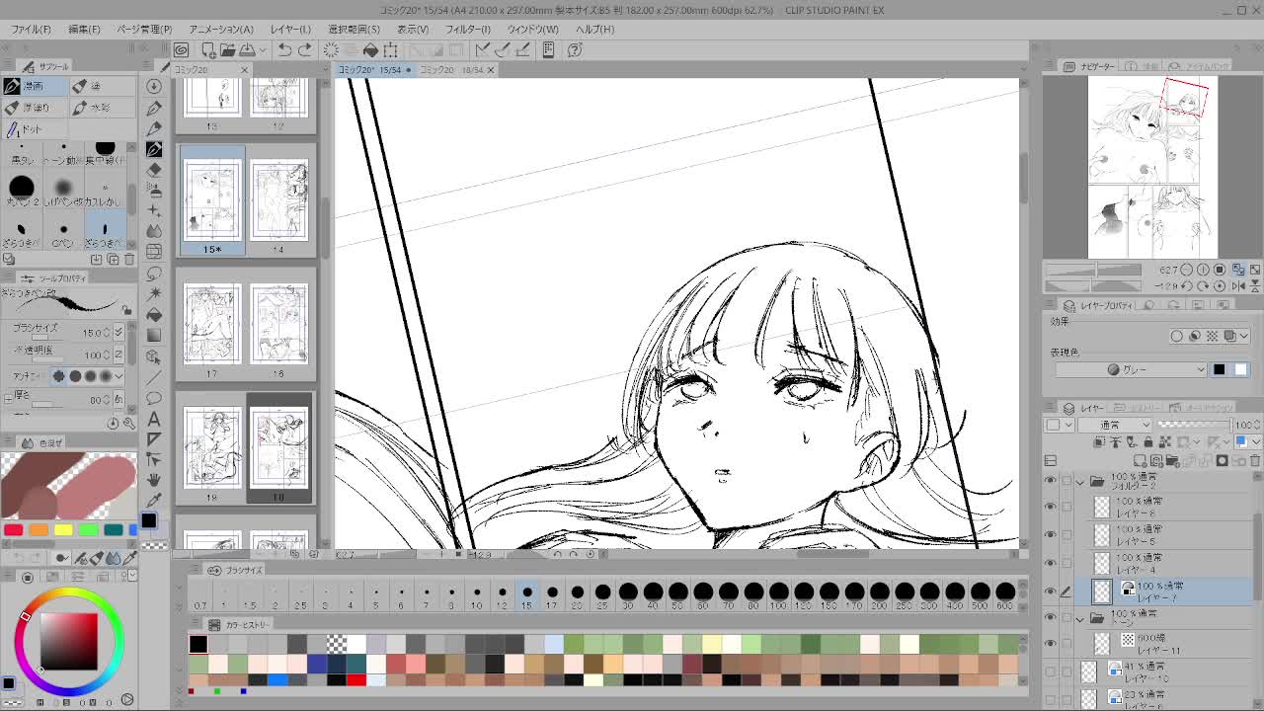Open Clip Studio support help icon

[576, 49]
